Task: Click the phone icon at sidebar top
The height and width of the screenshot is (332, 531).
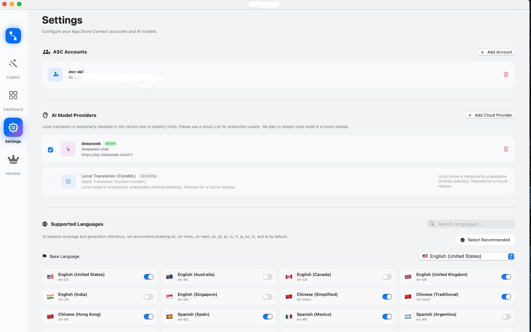Action: [x=13, y=36]
